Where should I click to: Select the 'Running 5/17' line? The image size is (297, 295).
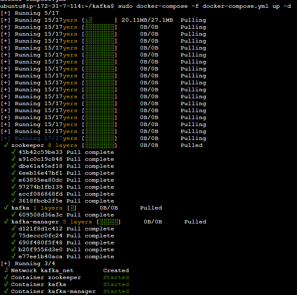coord(30,13)
